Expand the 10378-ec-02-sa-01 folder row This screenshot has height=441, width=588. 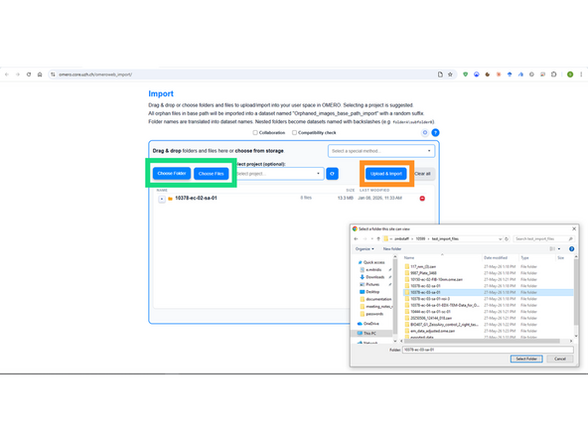point(162,199)
